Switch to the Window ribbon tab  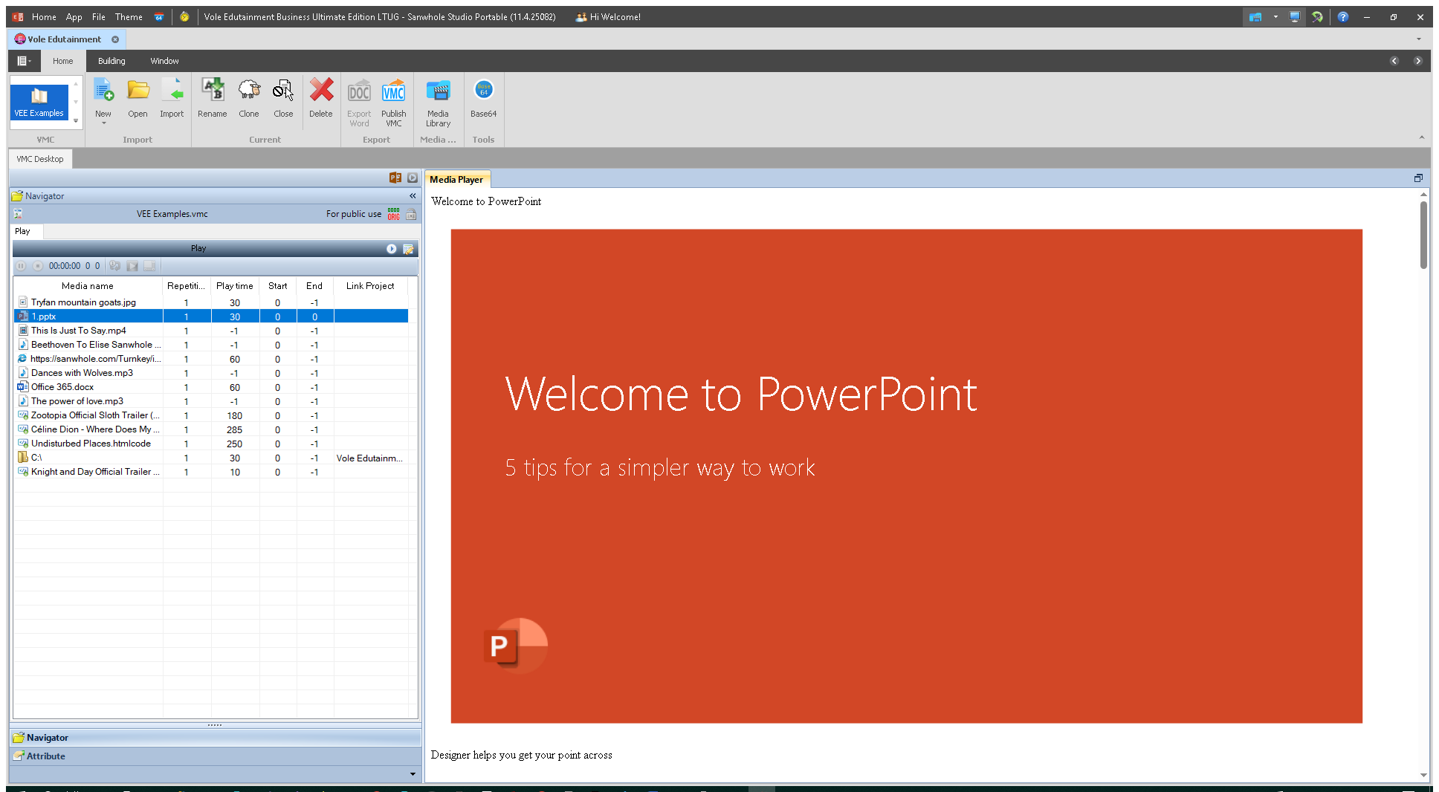(x=164, y=61)
